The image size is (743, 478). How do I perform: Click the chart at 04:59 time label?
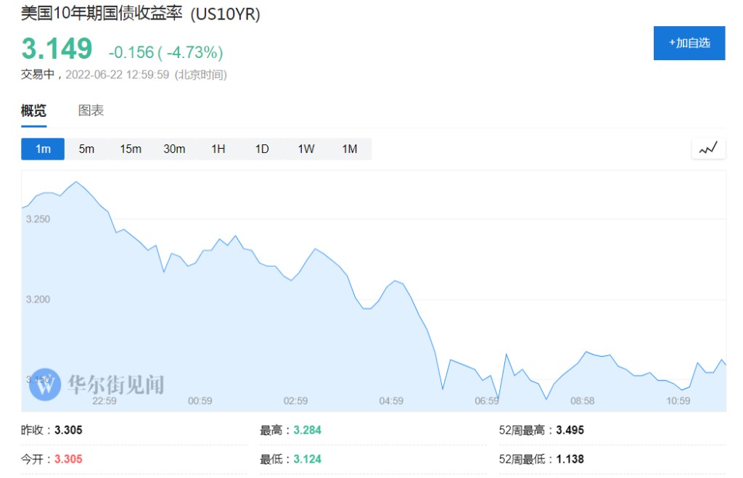pos(391,400)
